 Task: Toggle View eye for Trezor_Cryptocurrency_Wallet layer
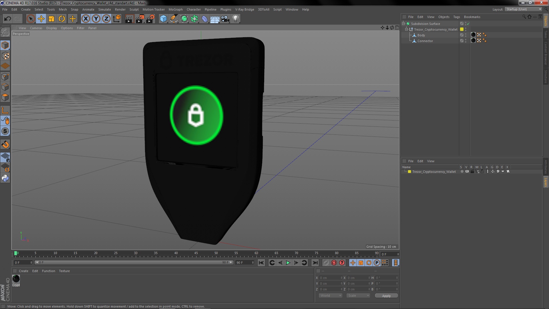(467, 172)
